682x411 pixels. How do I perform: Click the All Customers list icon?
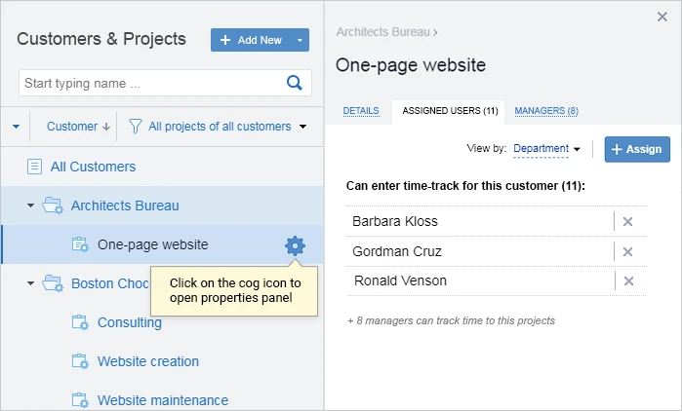(34, 167)
